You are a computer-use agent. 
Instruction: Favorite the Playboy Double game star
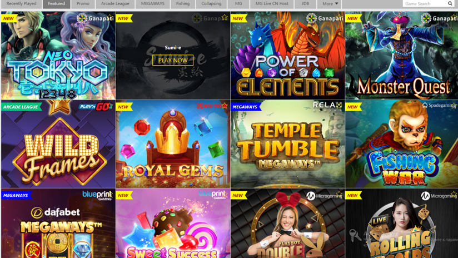click(339, 194)
